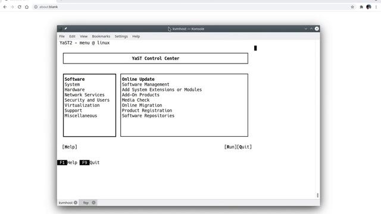Open the browser profile avatar
The width and height of the screenshot is (381, 214).
click(368, 7)
